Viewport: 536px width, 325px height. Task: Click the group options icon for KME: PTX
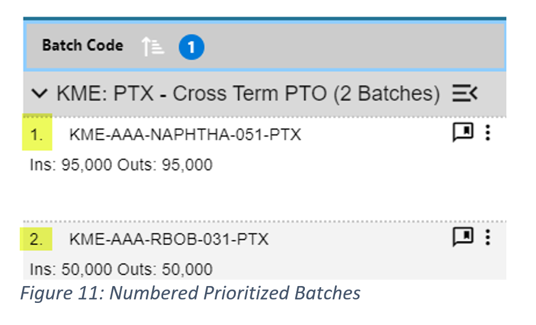pos(465,93)
